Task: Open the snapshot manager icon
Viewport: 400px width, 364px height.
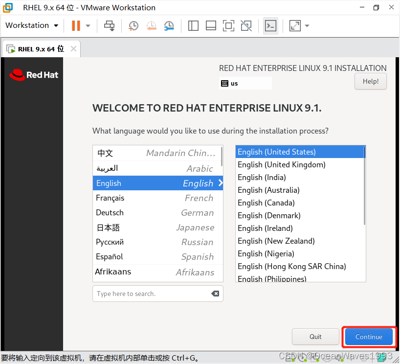Action: pos(169,25)
